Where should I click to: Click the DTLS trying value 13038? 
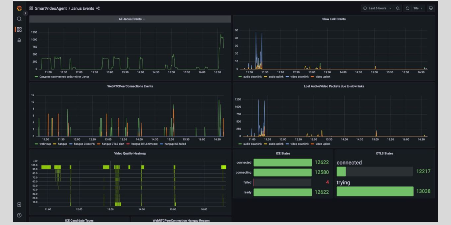[423, 191]
